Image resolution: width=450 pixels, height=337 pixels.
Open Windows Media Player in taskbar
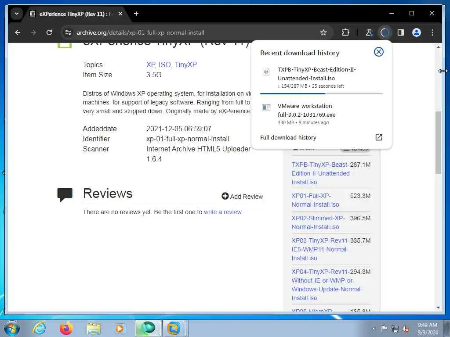coord(120,328)
